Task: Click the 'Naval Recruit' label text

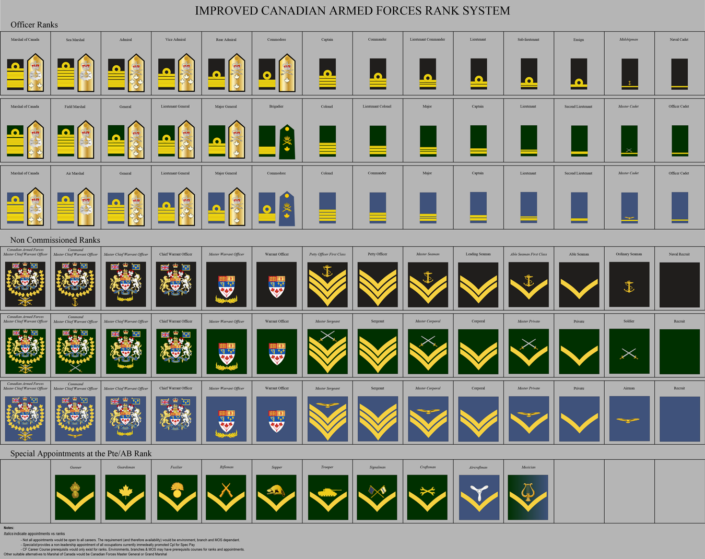Action: [x=679, y=254]
